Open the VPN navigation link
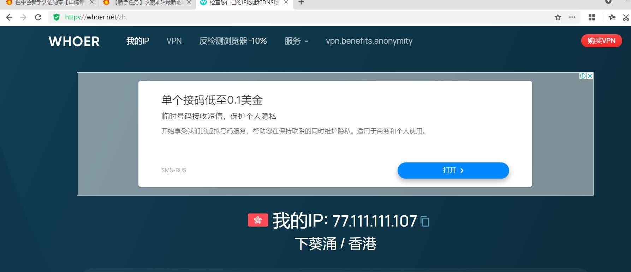The height and width of the screenshot is (272, 631). click(x=174, y=41)
